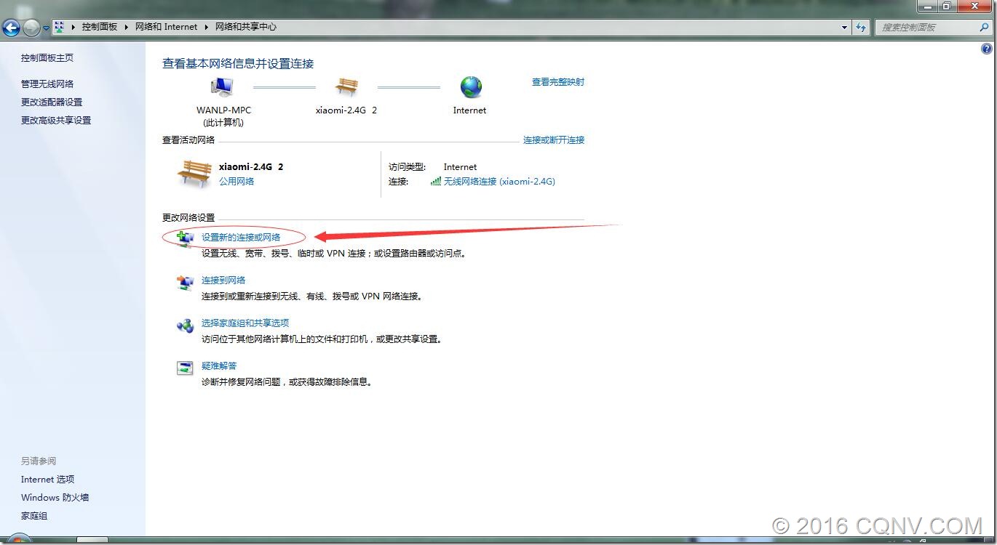Click the wireless signal bars icon
This screenshot has width=997, height=545.
pyautogui.click(x=436, y=181)
